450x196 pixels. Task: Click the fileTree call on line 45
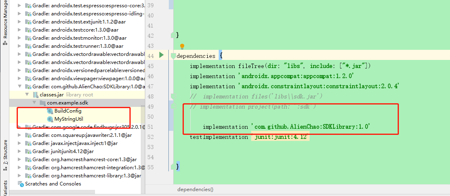tap(305, 66)
